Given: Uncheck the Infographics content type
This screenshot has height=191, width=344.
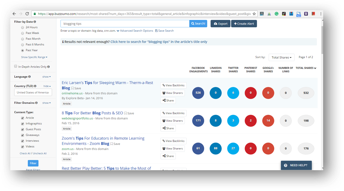Looking at the screenshot, I should (x=22, y=123).
